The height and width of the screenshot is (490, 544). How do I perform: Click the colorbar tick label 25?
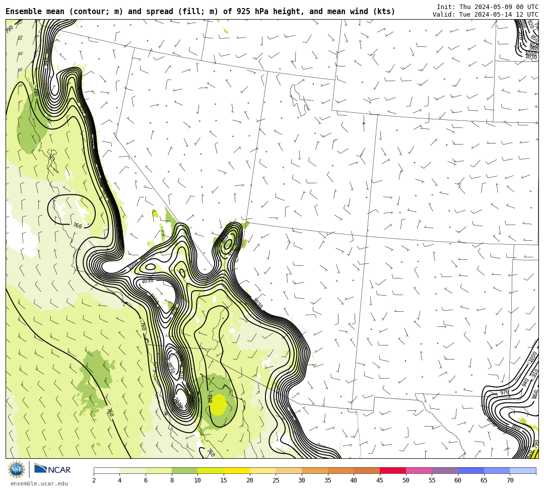276,480
